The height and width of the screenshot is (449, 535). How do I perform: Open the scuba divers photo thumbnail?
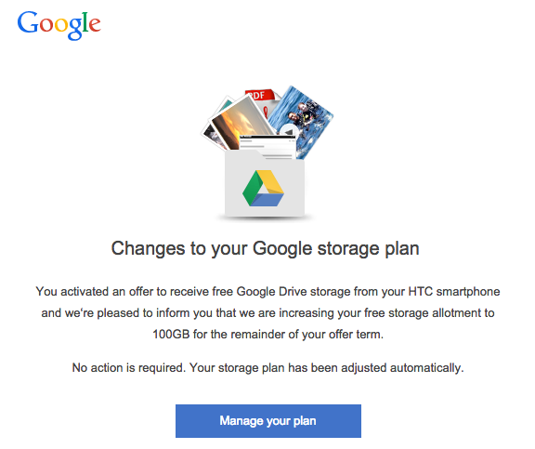[300, 121]
